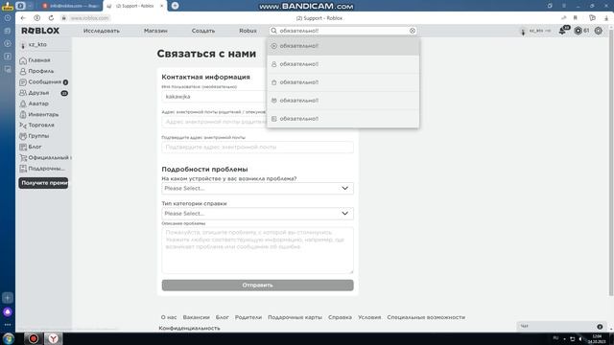Click the Roblox logo in the header
The height and width of the screenshot is (345, 614).
click(40, 31)
